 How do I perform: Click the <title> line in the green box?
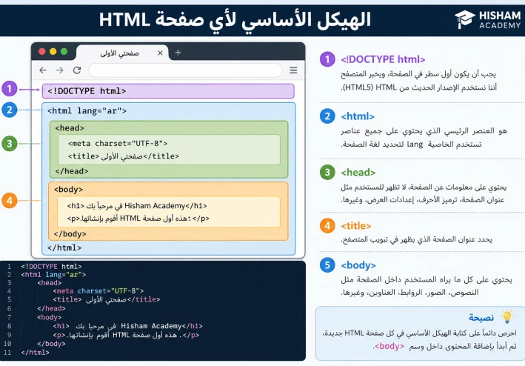pos(123,156)
